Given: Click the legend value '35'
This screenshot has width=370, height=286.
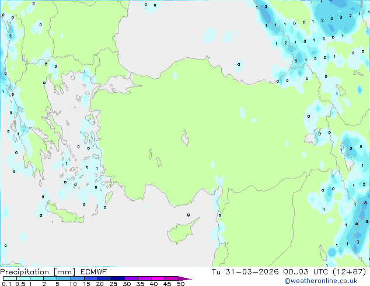Looking at the screenshot, I should [x=140, y=284].
